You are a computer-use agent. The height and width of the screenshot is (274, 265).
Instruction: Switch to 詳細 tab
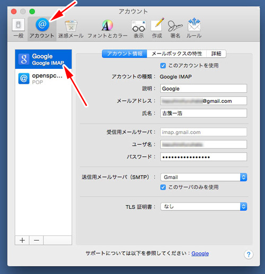pyautogui.click(x=216, y=54)
